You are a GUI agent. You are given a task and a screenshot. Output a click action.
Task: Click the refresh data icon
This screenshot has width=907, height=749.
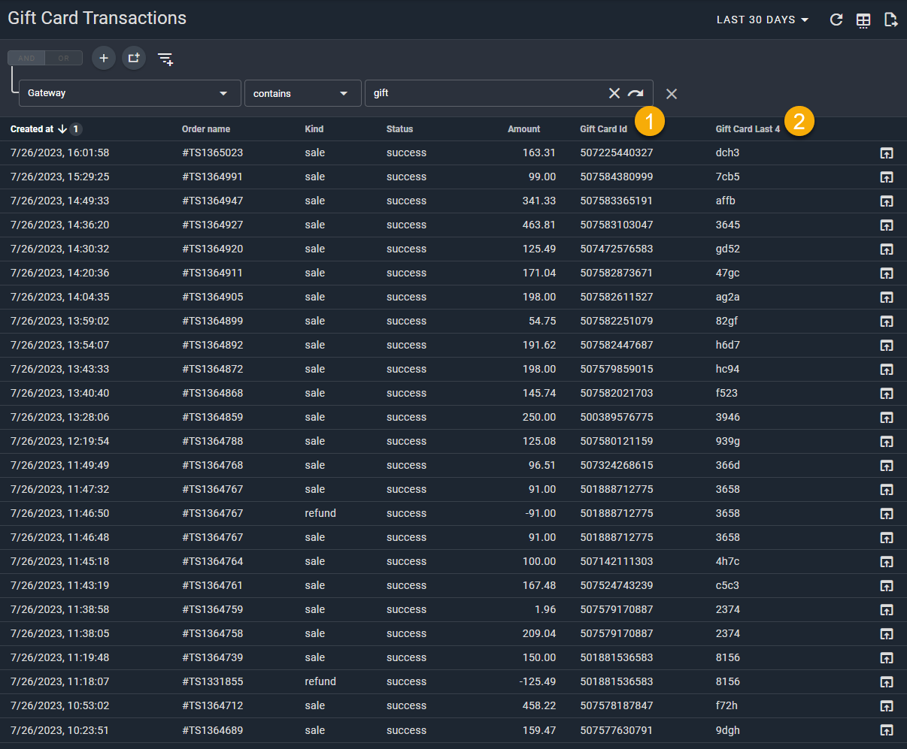tap(836, 20)
